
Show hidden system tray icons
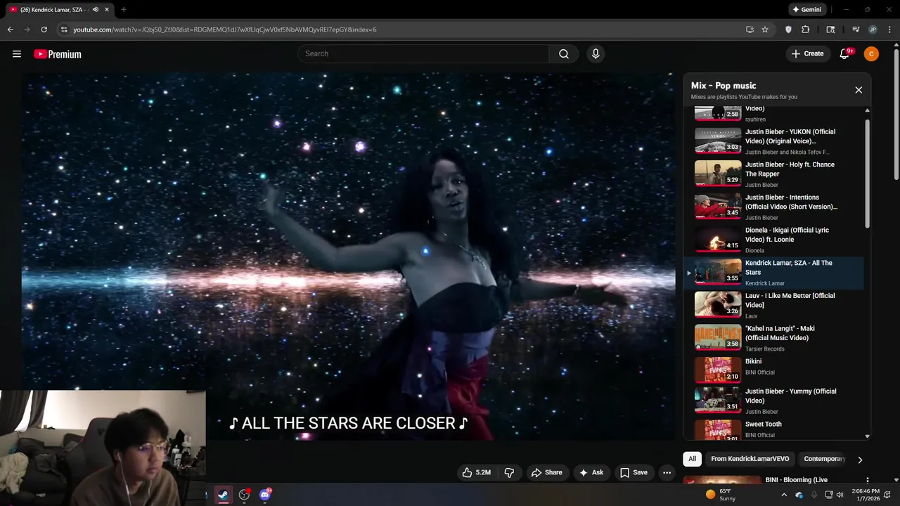[x=784, y=495]
